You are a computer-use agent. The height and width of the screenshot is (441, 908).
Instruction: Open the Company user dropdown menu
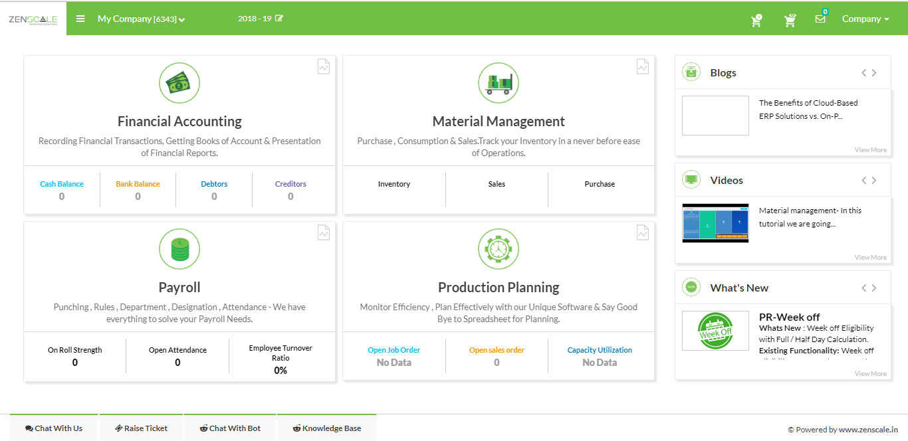[865, 19]
